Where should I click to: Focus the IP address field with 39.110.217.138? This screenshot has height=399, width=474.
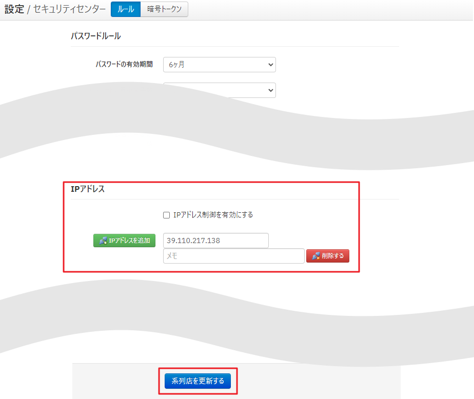pos(215,241)
